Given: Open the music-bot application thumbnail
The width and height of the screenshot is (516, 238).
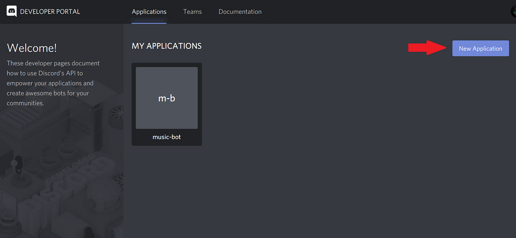Looking at the screenshot, I should tap(167, 98).
